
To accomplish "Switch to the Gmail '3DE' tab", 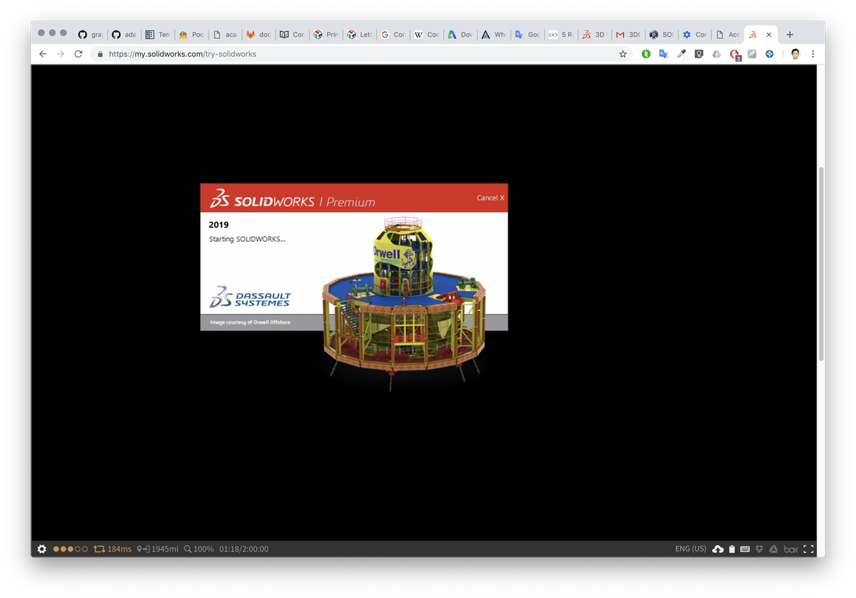I will tap(628, 34).
